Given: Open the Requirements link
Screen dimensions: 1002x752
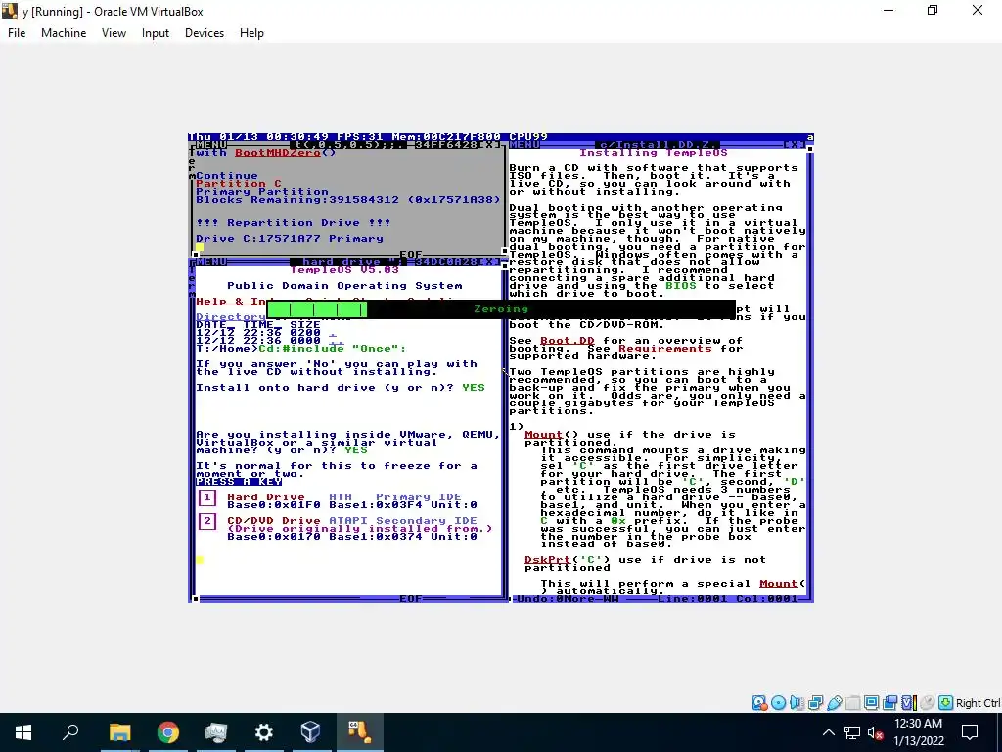Looking at the screenshot, I should [664, 348].
